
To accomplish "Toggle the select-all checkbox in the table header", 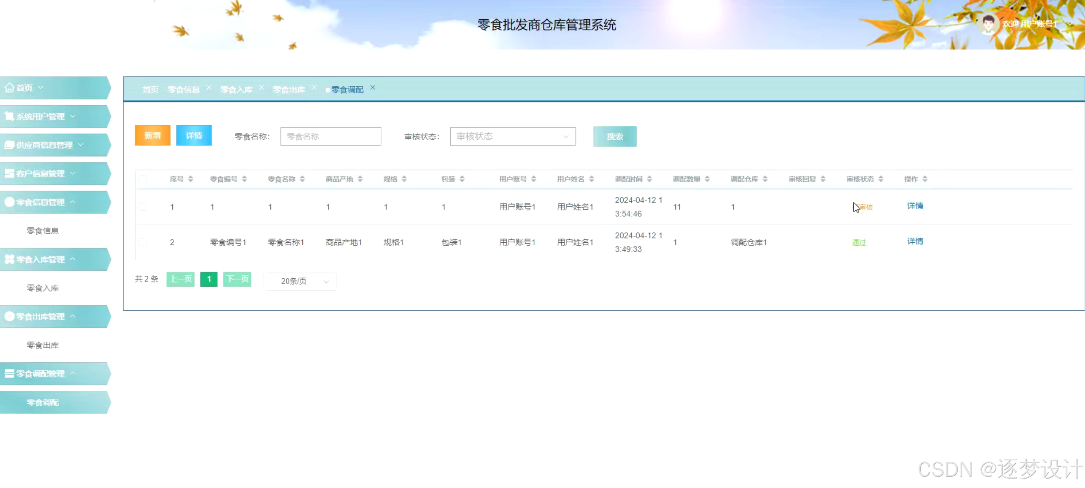I will coord(143,179).
